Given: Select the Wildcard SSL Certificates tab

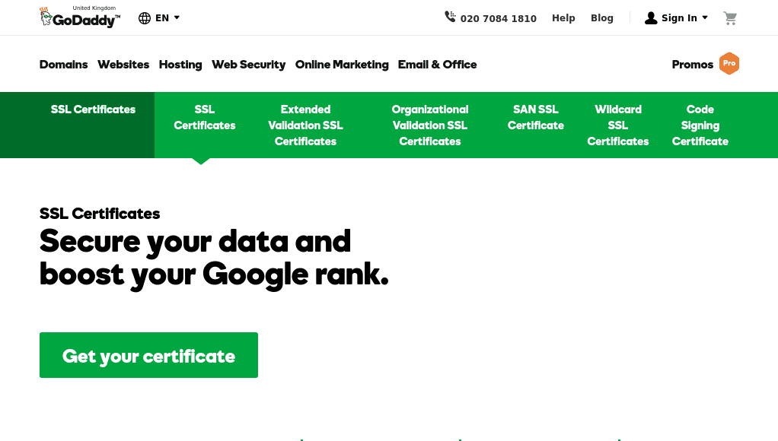Looking at the screenshot, I should pyautogui.click(x=618, y=125).
